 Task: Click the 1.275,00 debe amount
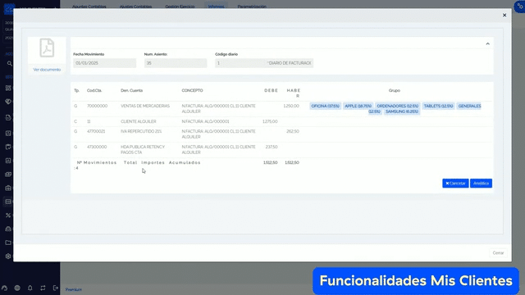pyautogui.click(x=270, y=121)
